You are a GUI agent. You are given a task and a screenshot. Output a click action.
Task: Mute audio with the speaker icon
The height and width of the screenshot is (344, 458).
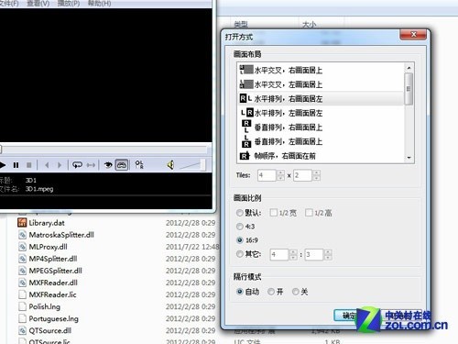170,165
